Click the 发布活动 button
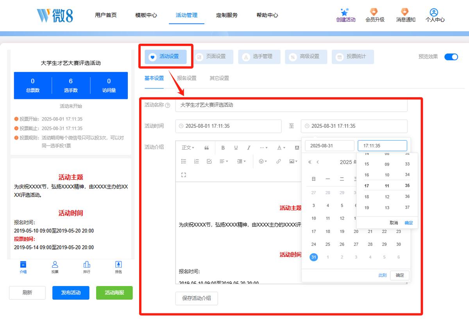 (x=71, y=293)
